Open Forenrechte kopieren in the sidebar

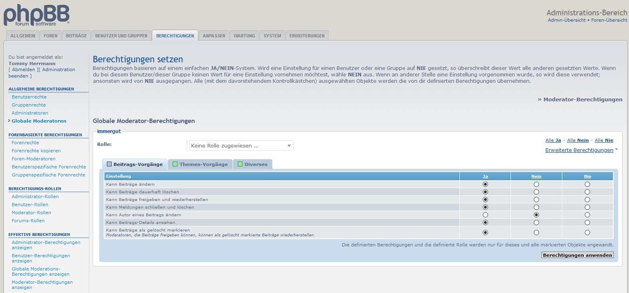pos(36,151)
